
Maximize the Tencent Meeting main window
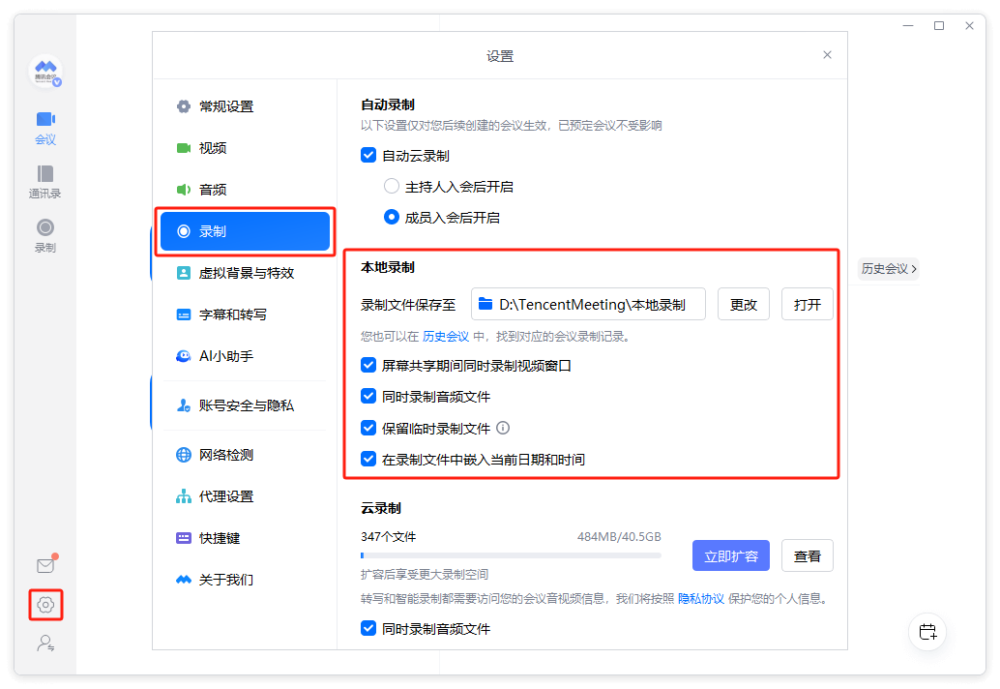(939, 25)
